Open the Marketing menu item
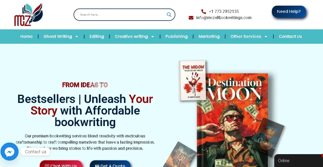 coord(209,36)
